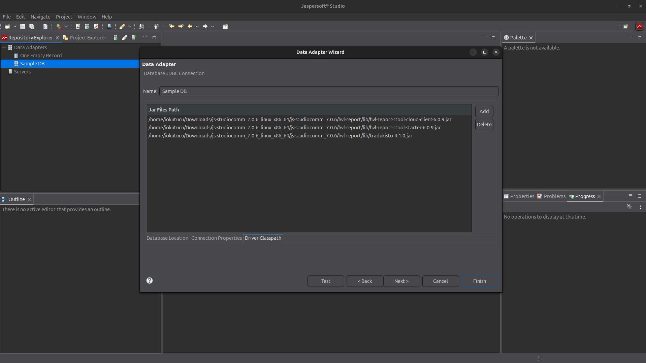The width and height of the screenshot is (646, 363).
Task: Open the Project menu
Action: 64,16
